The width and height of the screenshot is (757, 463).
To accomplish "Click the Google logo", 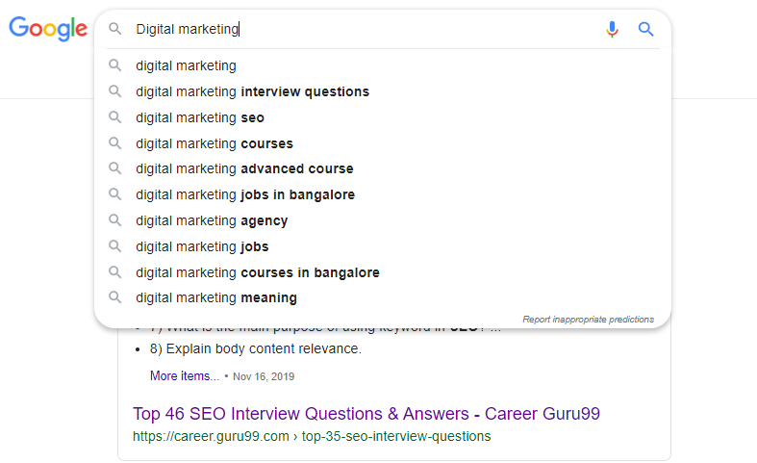I will [x=48, y=29].
